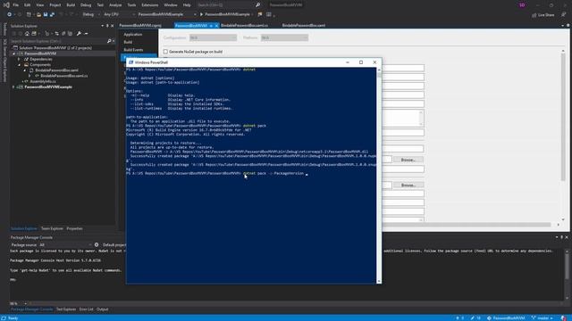
Task: Click the repository name in status bar
Action: pos(506,318)
